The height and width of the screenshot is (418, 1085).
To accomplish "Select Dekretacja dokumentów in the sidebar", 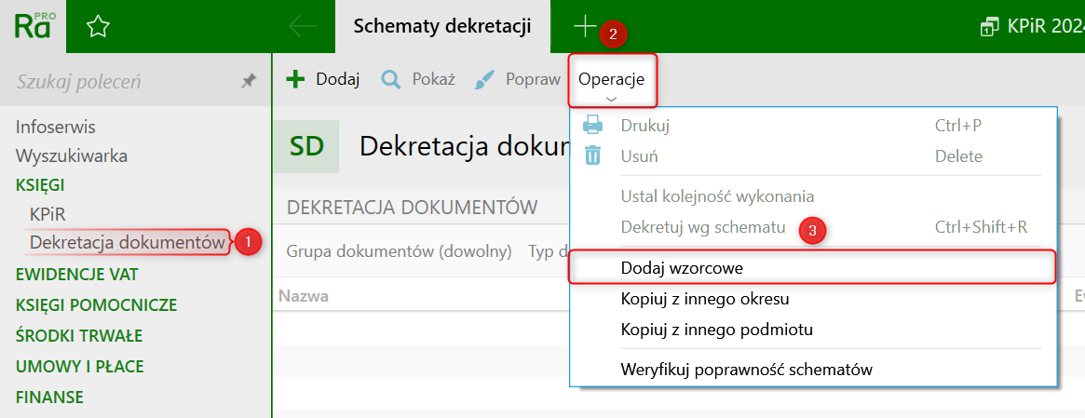I will point(128,243).
